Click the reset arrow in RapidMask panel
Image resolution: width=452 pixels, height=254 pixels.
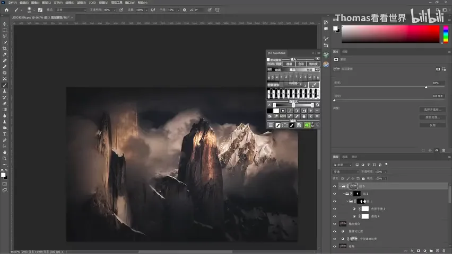[x=317, y=105]
